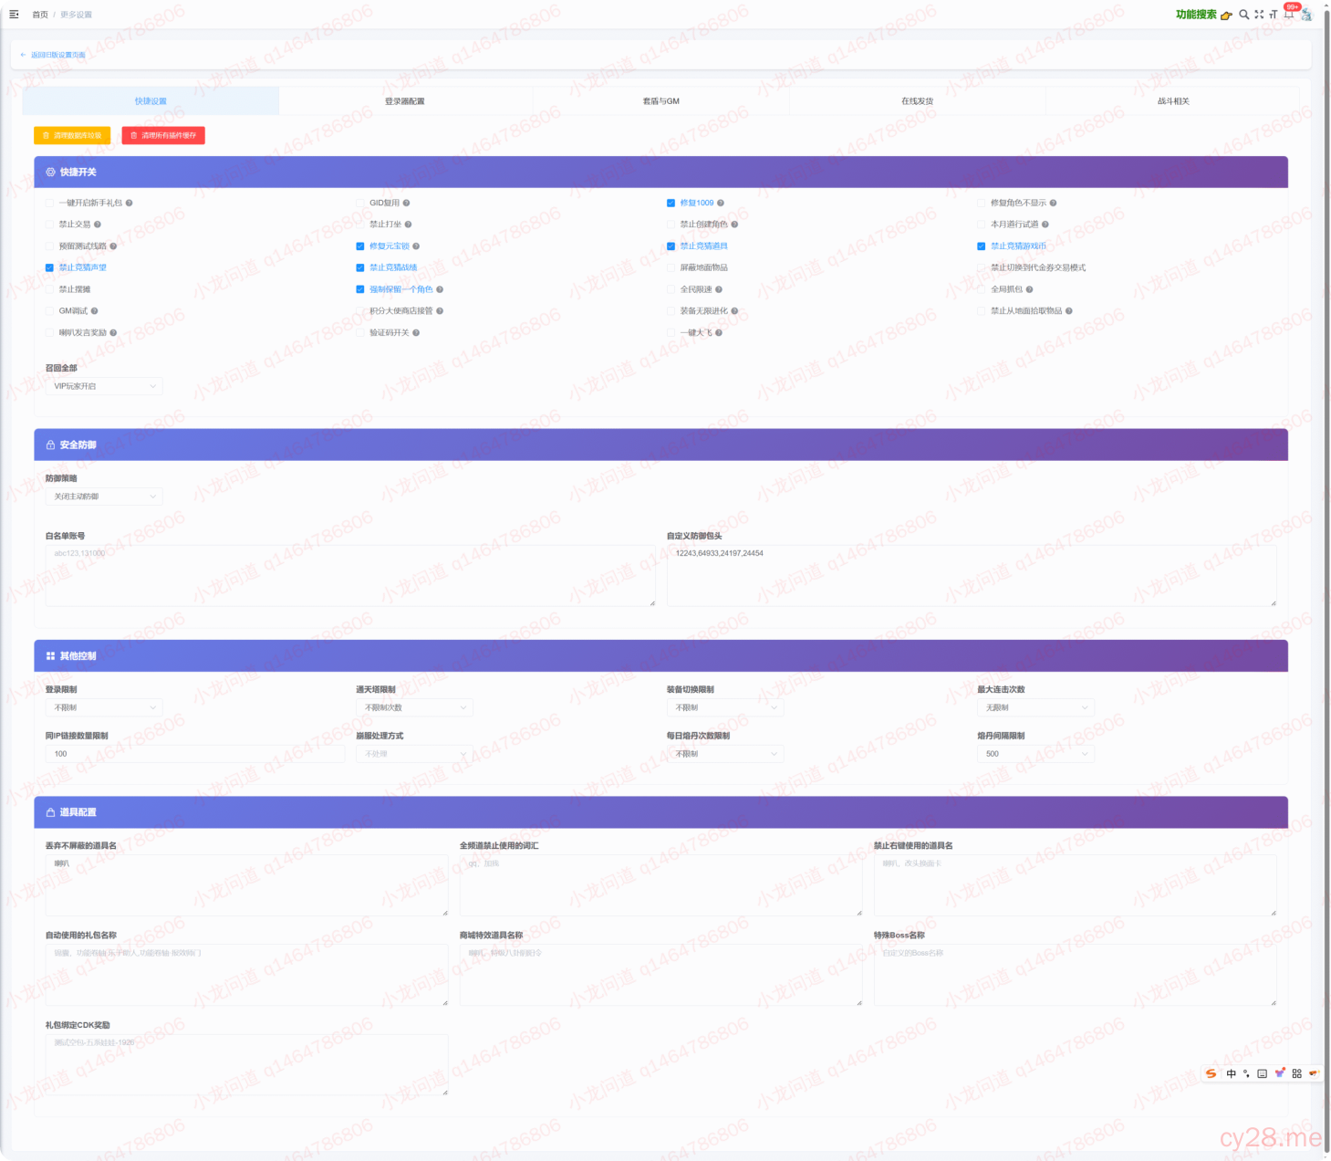
Task: Click the user avatar in the header
Action: tap(1306, 15)
